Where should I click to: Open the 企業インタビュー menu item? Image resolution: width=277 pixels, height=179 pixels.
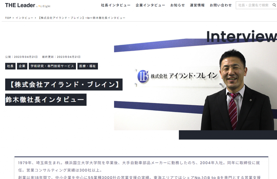click(x=150, y=5)
